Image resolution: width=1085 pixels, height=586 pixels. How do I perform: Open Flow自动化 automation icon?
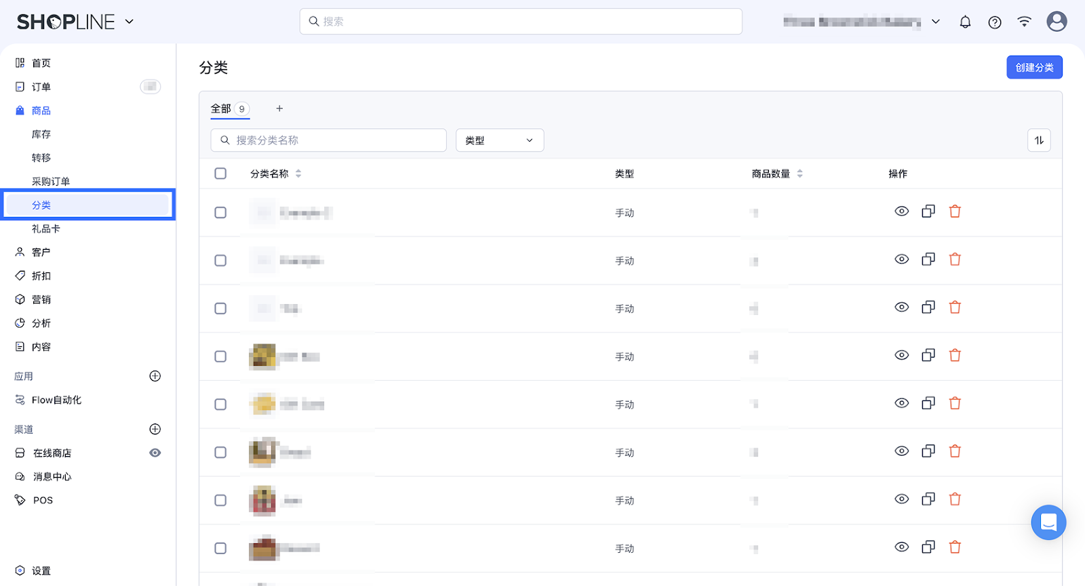(20, 400)
